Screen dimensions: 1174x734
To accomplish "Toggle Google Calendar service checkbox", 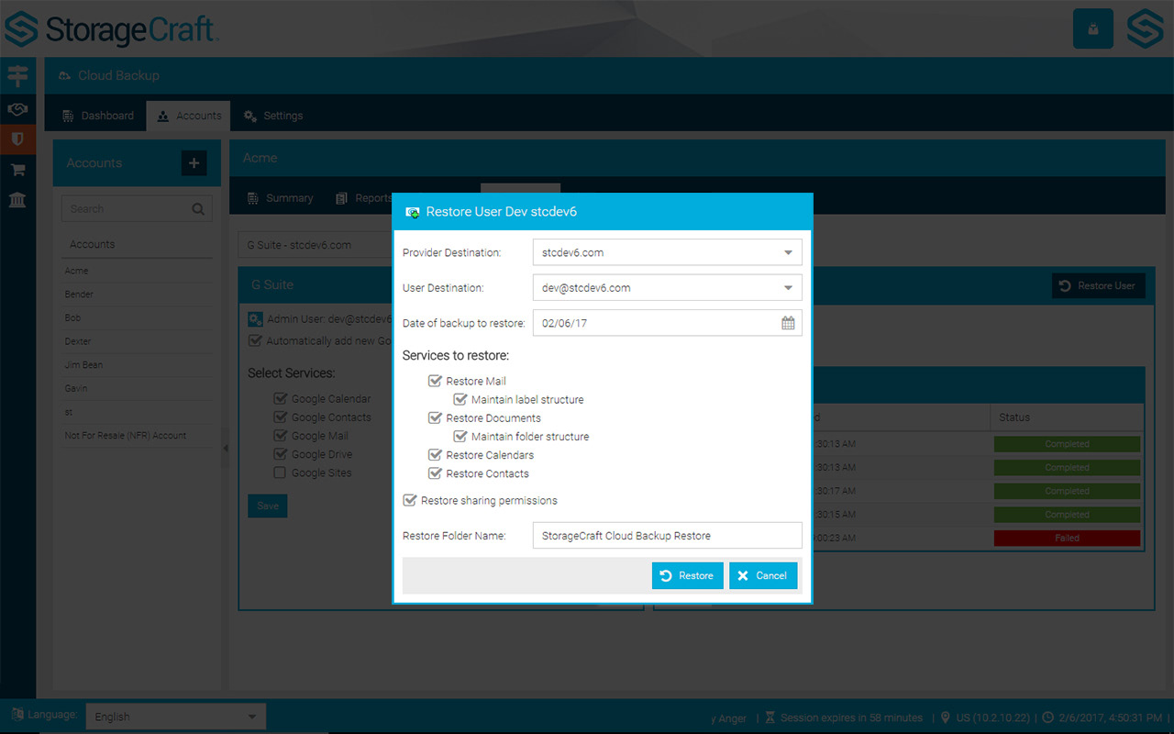I will pyautogui.click(x=280, y=398).
